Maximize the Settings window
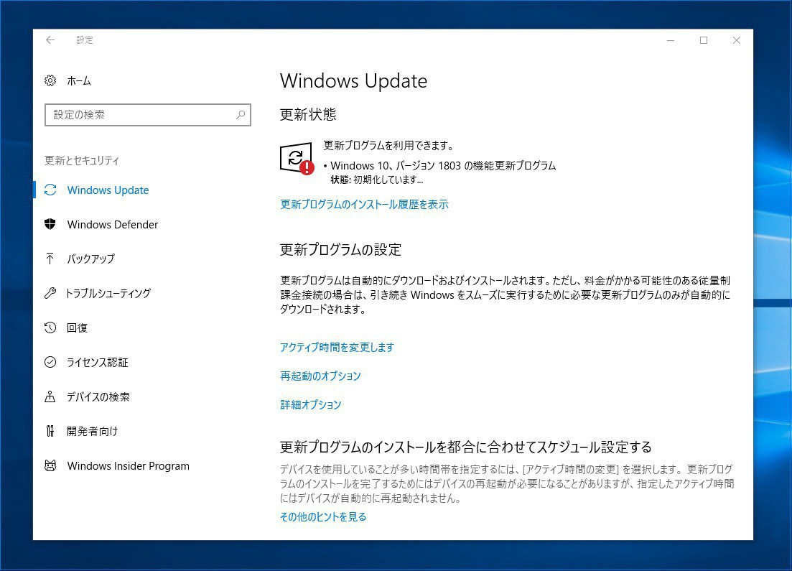 pyautogui.click(x=704, y=40)
